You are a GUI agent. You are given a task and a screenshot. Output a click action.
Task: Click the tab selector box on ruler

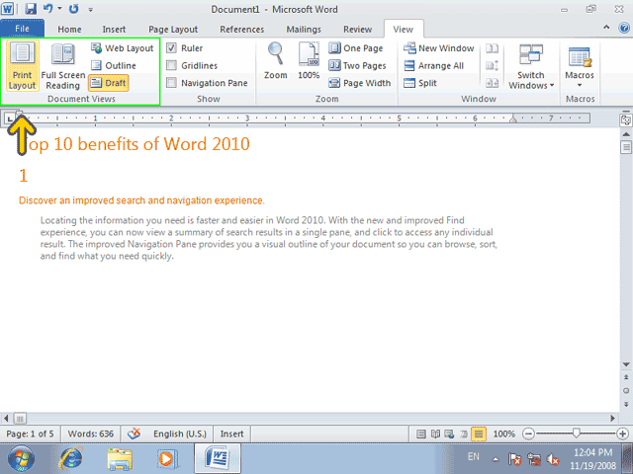[x=10, y=118]
